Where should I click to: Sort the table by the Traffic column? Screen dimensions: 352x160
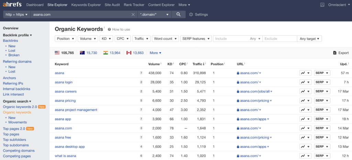click(198, 64)
